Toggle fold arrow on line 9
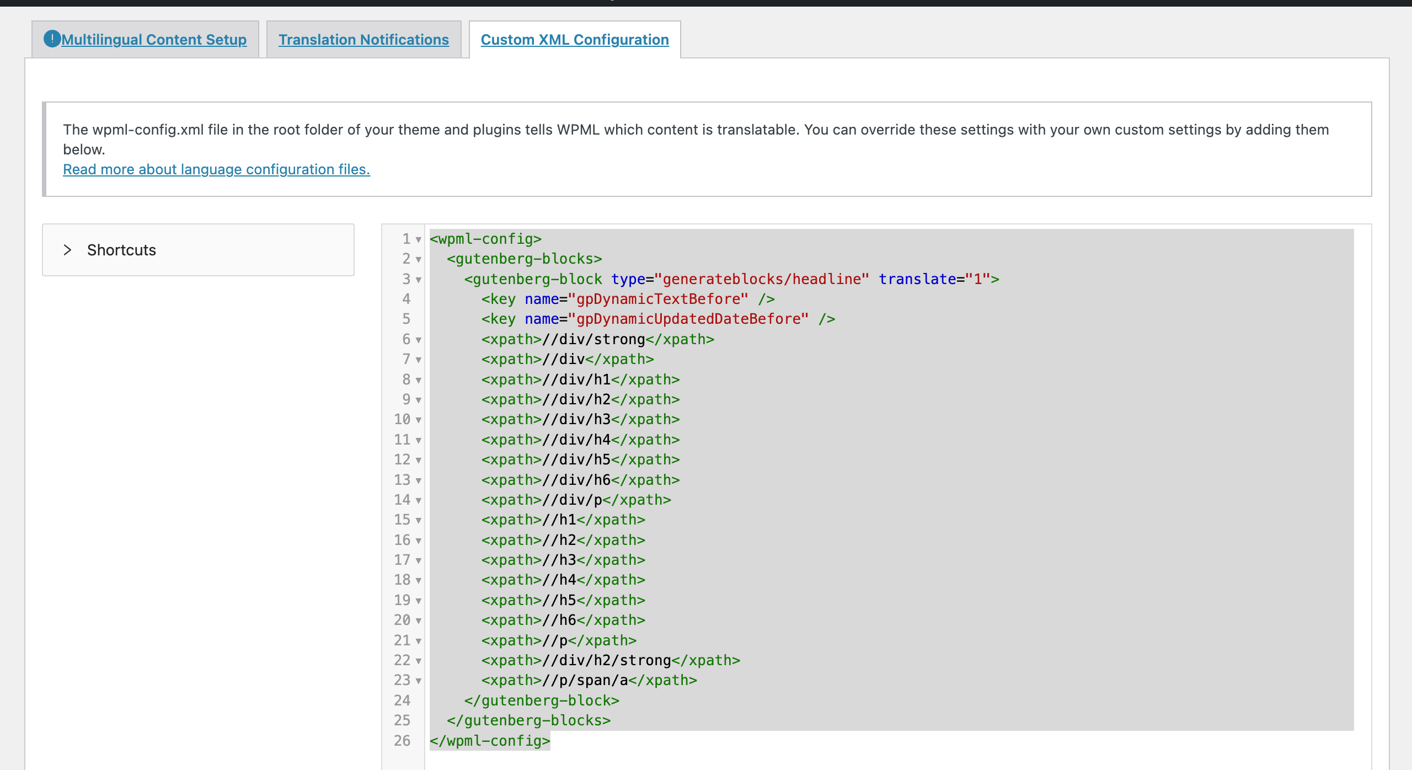 pyautogui.click(x=419, y=400)
